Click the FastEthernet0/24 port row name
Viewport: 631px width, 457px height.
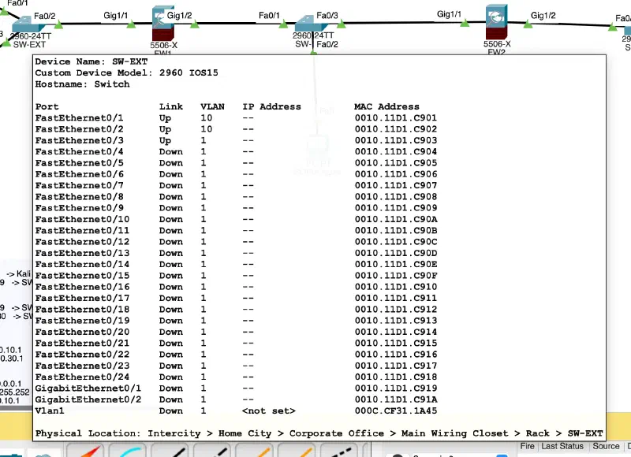point(82,377)
